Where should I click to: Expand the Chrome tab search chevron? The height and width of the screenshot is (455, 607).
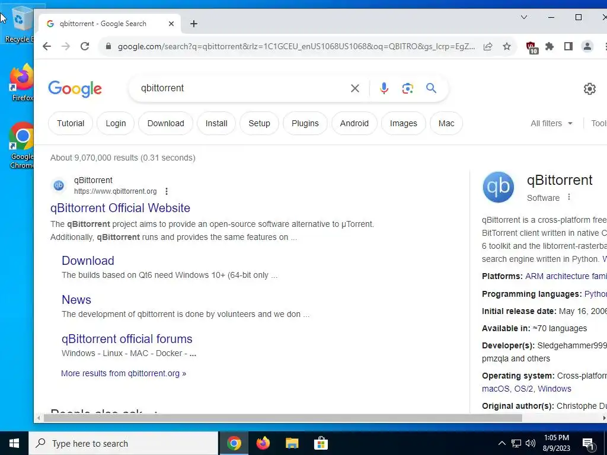(x=524, y=17)
